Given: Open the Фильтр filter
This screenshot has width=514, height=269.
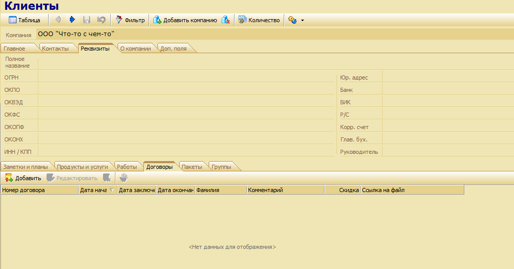Looking at the screenshot, I should 130,20.
